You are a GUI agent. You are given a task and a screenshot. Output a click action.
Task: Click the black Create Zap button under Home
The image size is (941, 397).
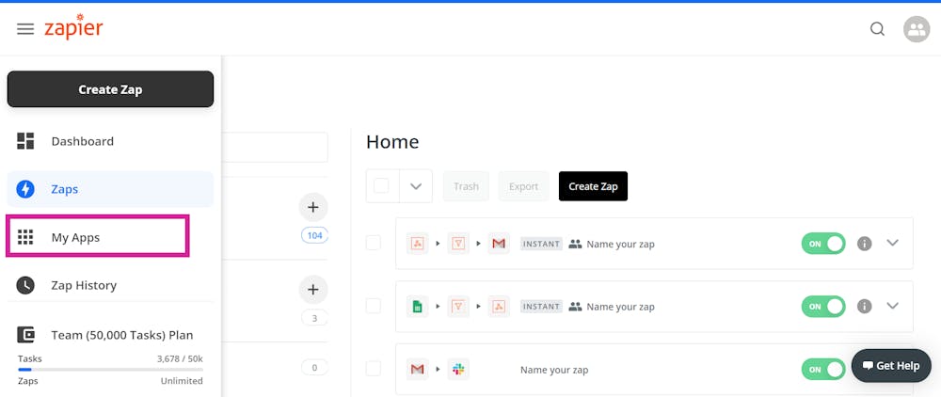[593, 186]
